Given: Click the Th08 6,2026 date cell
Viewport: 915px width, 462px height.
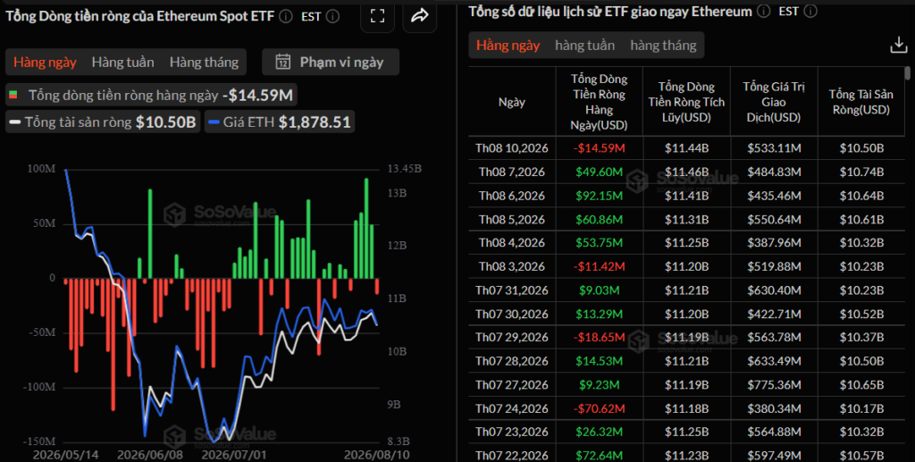Looking at the screenshot, I should click(x=512, y=196).
